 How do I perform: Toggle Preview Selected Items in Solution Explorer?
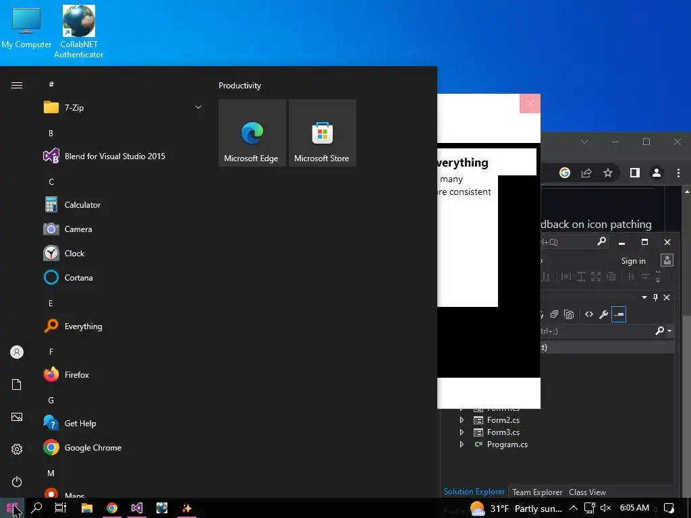619,314
